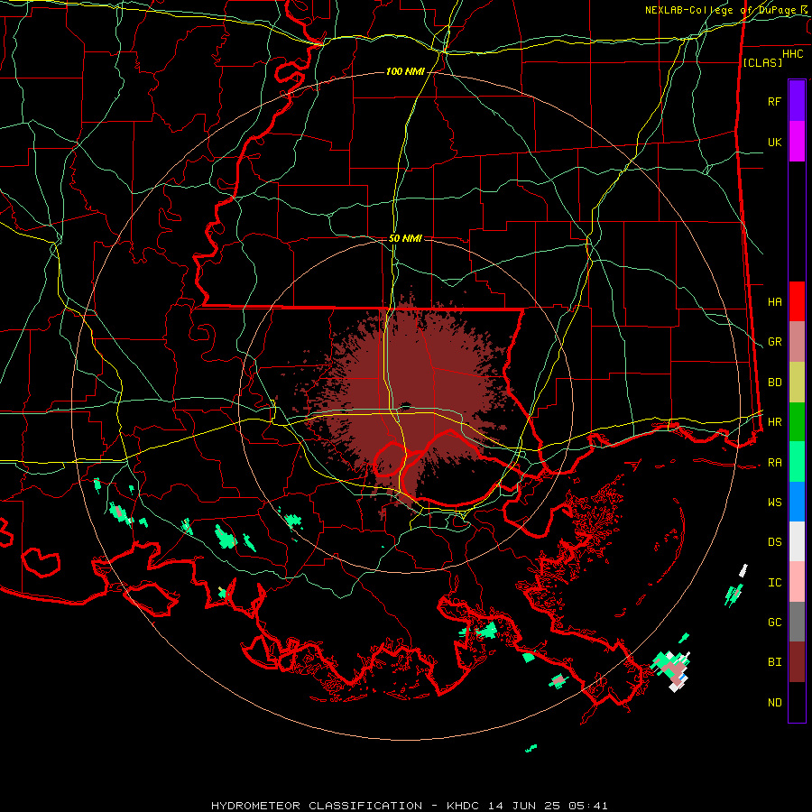Click the HA legend label
Screen dimensions: 812x812
[774, 301]
